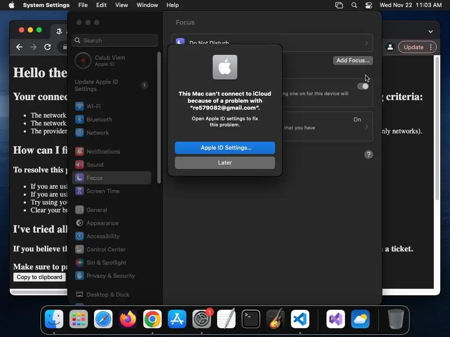The width and height of the screenshot is (450, 337).
Task: Open the View menu
Action: (121, 5)
